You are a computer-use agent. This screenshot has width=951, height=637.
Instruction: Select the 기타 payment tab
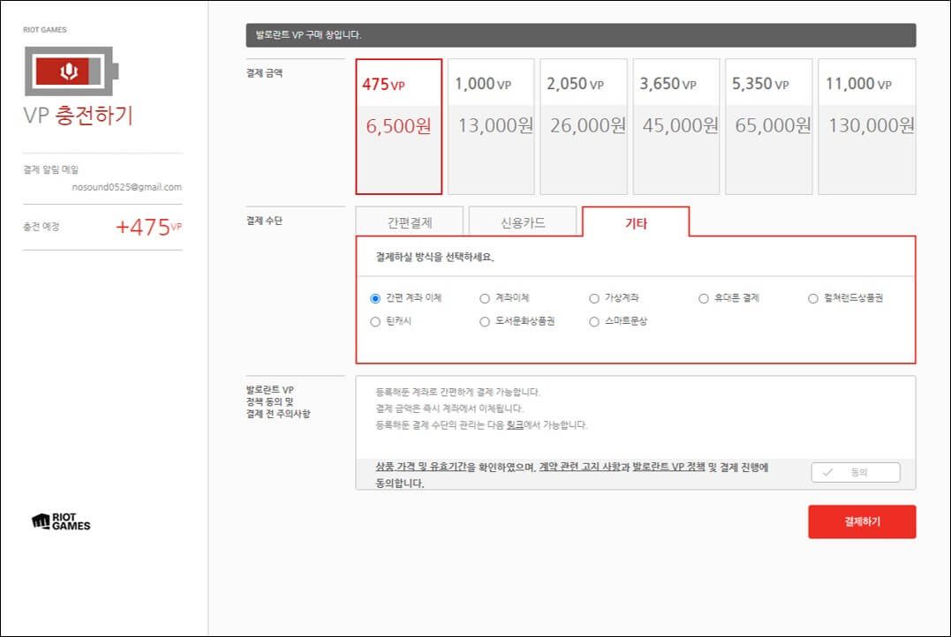click(636, 221)
